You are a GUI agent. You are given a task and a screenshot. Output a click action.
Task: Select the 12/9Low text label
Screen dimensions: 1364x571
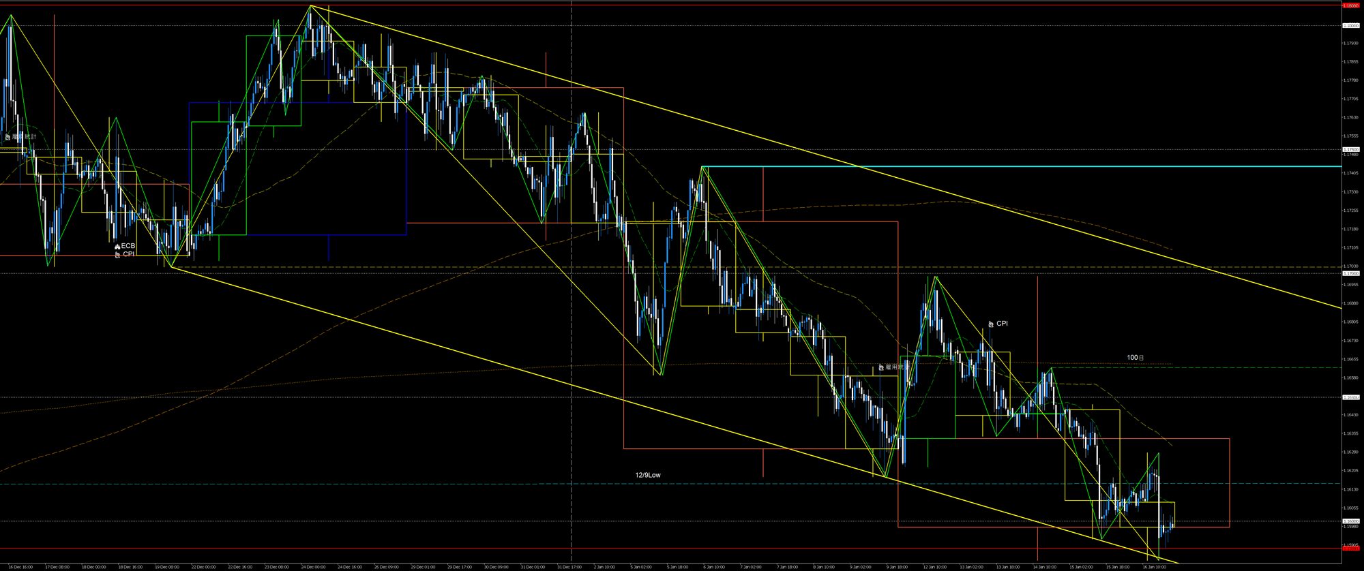647,475
